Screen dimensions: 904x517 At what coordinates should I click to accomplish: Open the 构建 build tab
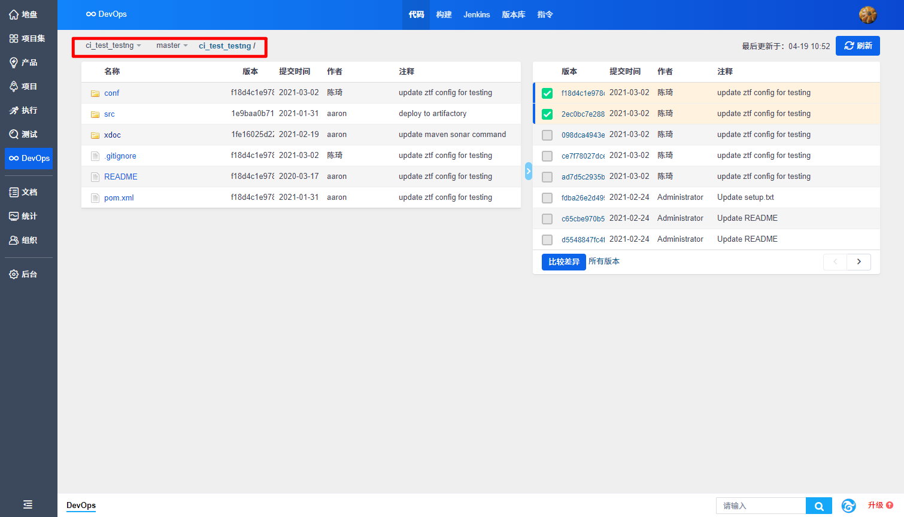click(x=444, y=14)
